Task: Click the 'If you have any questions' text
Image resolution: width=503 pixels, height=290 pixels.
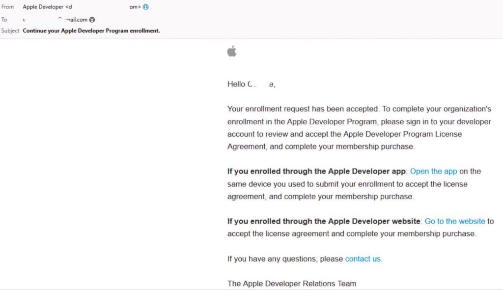Action: (285, 259)
